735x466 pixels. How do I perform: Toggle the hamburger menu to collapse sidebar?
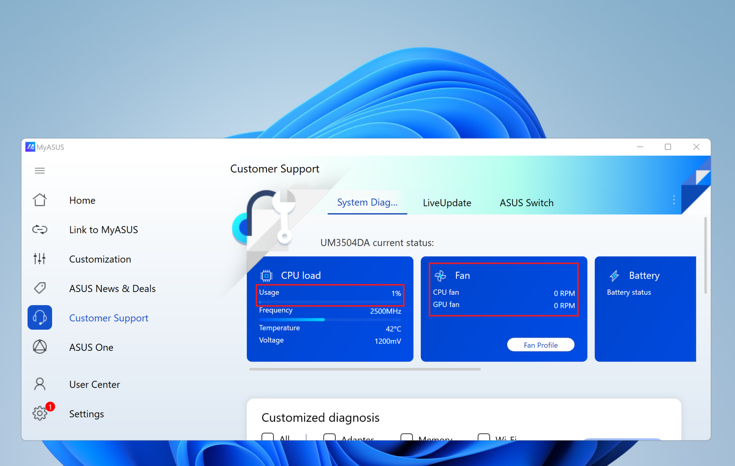pos(40,171)
